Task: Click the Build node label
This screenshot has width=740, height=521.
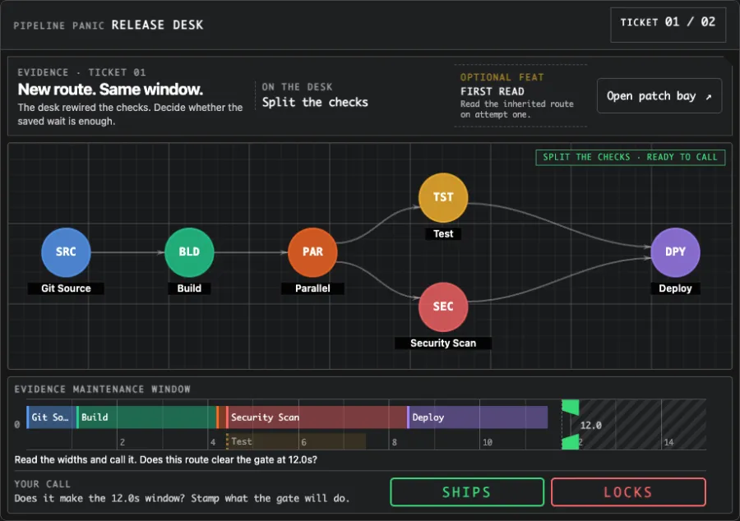Action: [189, 288]
